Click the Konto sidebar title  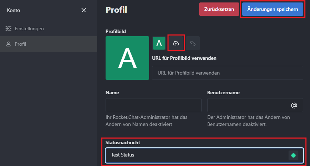point(13,10)
